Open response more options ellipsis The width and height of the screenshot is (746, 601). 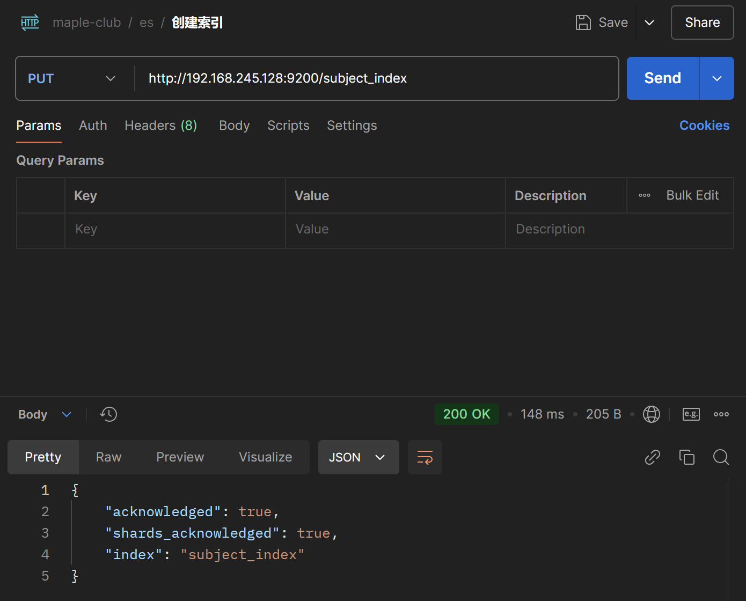click(721, 414)
